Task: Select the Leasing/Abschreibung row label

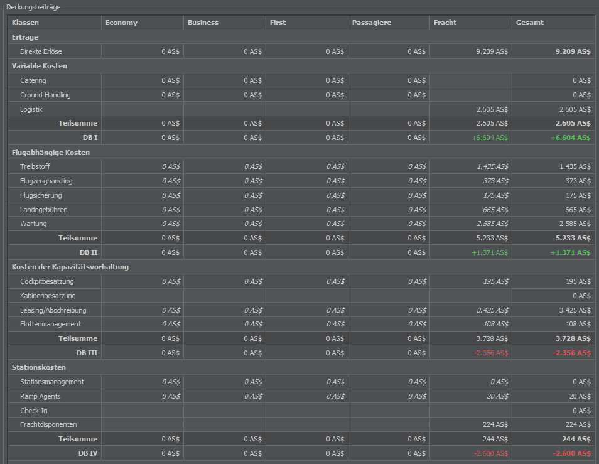Action: tap(53, 310)
